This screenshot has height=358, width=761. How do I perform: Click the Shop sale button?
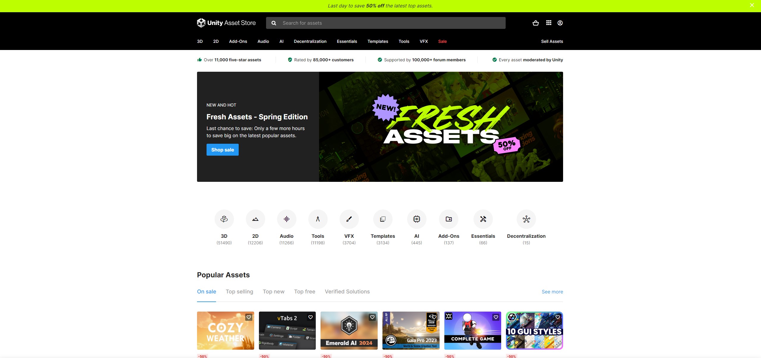[223, 150]
